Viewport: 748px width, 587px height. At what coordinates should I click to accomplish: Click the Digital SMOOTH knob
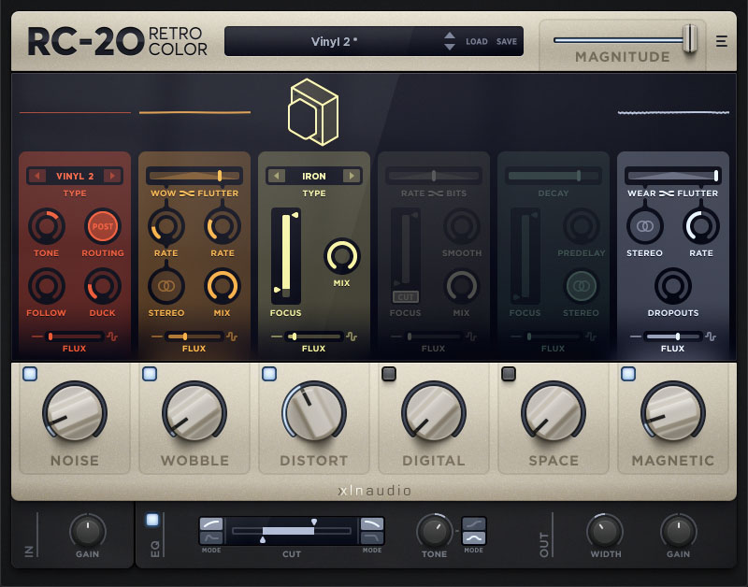pyautogui.click(x=462, y=226)
